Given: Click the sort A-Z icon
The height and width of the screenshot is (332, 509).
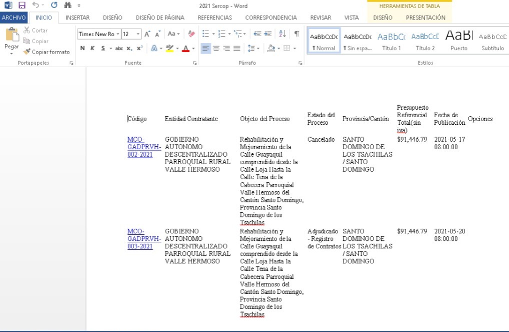Looking at the screenshot, I should point(282,34).
